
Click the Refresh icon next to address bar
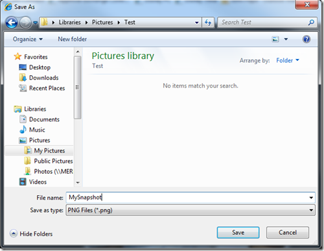208,23
